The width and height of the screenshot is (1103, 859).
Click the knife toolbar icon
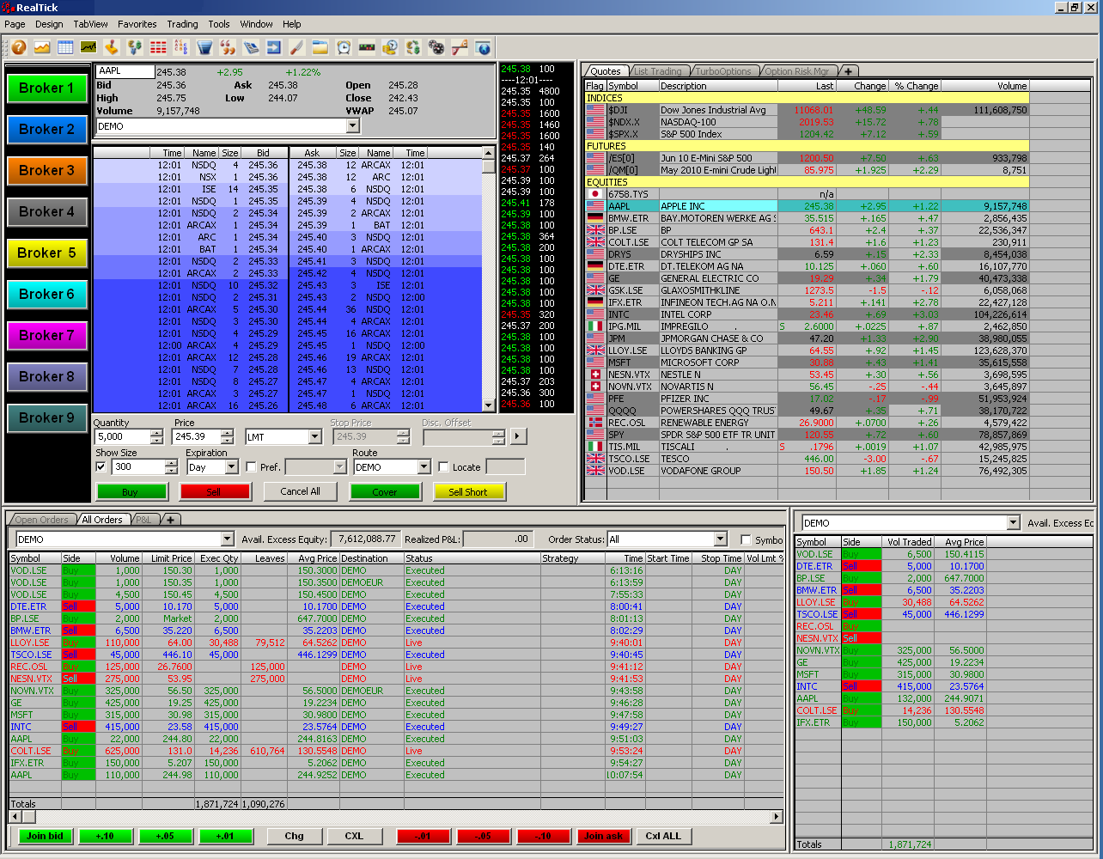point(297,47)
